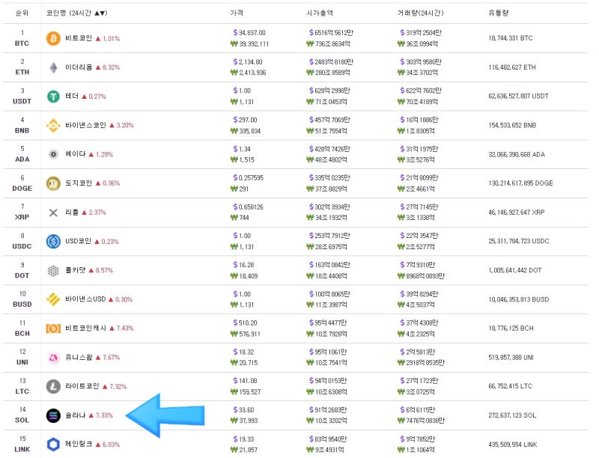The image size is (599, 458).
Task: Click the USD Coin logo
Action: tap(53, 242)
